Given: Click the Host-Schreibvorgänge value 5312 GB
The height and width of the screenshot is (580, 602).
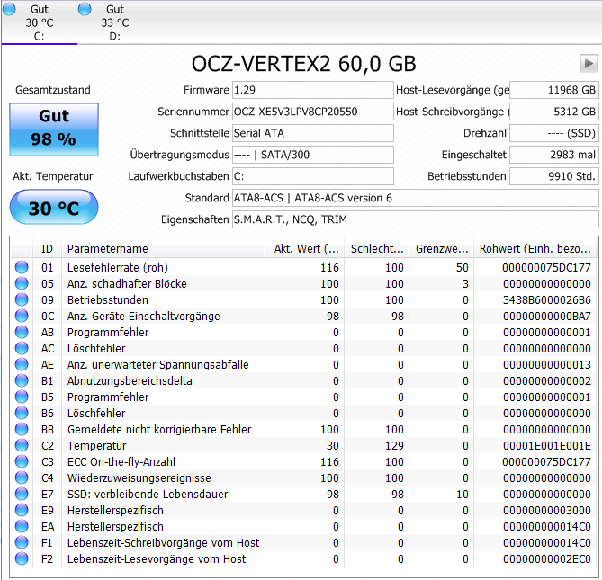Looking at the screenshot, I should [x=554, y=112].
